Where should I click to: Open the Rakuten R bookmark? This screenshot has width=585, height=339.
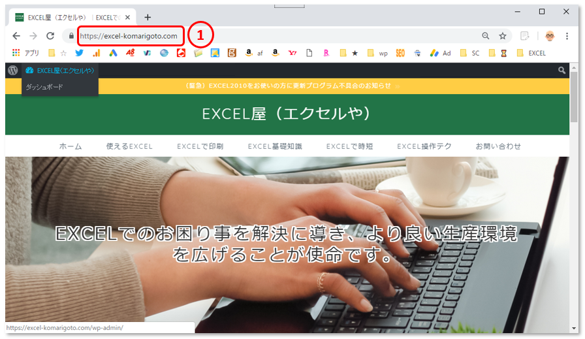[x=326, y=53]
